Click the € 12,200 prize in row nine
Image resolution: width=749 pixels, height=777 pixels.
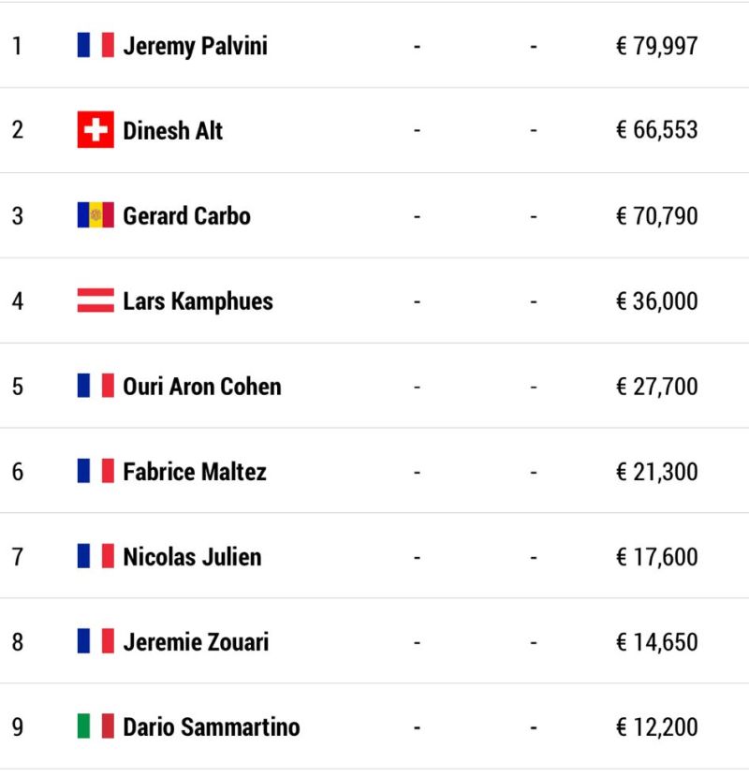(657, 727)
